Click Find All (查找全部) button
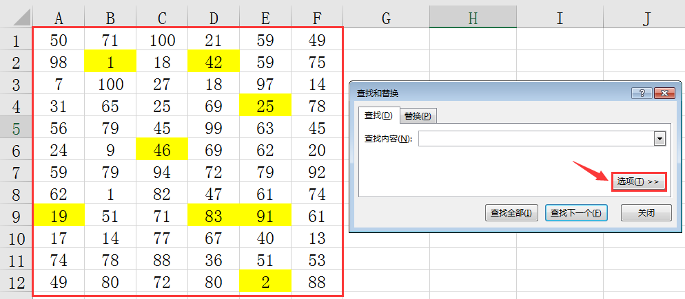 pos(511,213)
